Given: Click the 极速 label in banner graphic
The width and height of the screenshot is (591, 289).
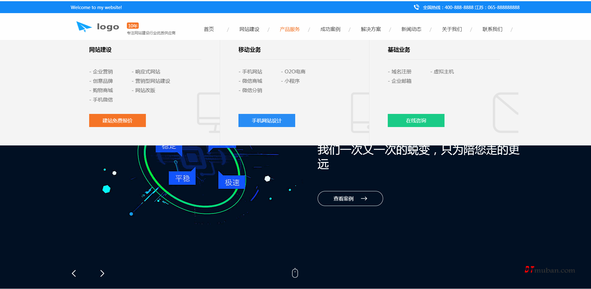Looking at the screenshot, I should [232, 182].
